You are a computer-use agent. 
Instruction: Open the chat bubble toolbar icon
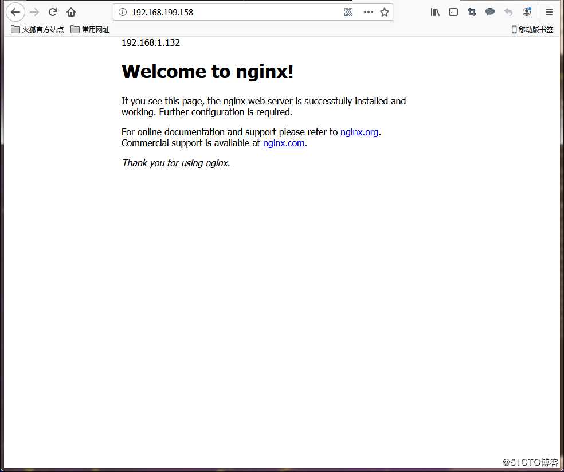click(490, 12)
